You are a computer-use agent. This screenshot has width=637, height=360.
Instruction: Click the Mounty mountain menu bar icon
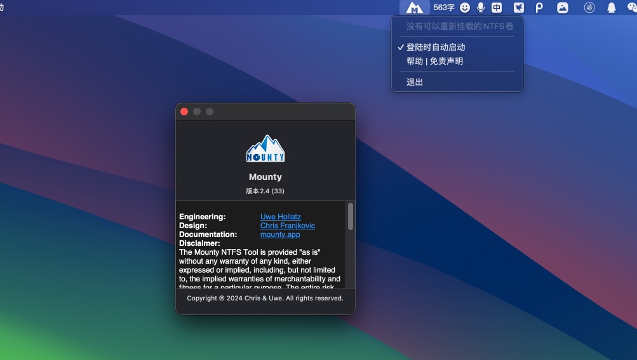coord(414,8)
